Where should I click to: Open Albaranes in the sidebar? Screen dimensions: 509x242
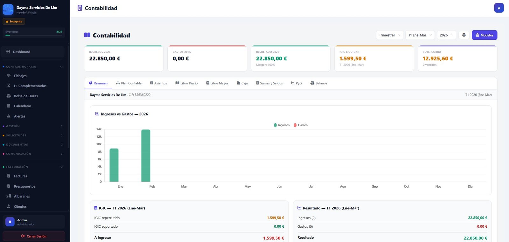pos(22,196)
